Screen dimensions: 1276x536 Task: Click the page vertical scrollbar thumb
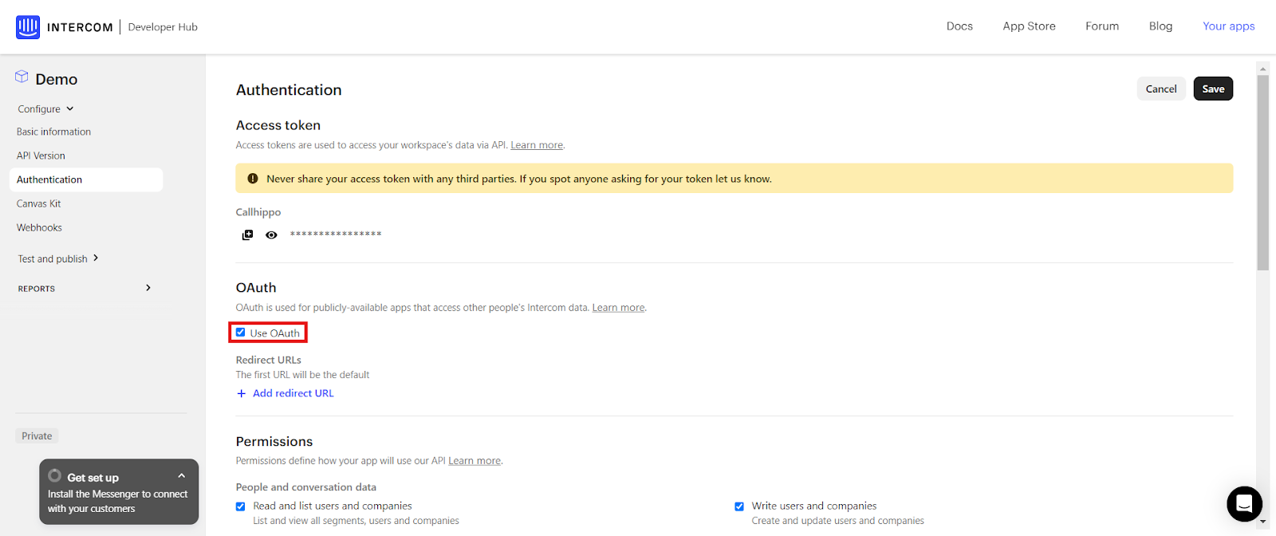[x=1262, y=172]
